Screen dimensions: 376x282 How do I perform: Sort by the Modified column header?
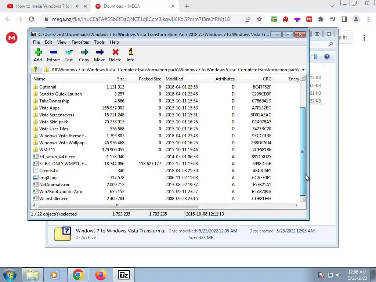coord(181,79)
